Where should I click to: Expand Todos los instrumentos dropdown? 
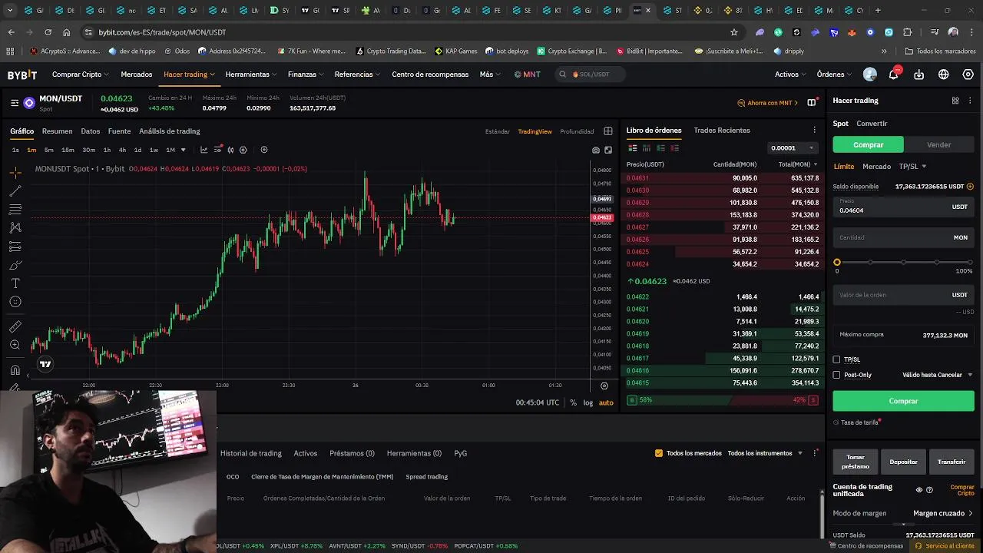[x=765, y=453]
